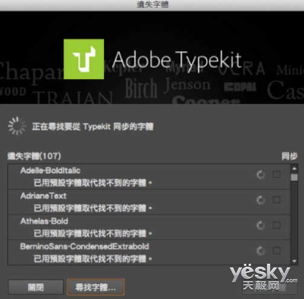
Task: Click the 關閉 close button
Action: [x=36, y=287]
